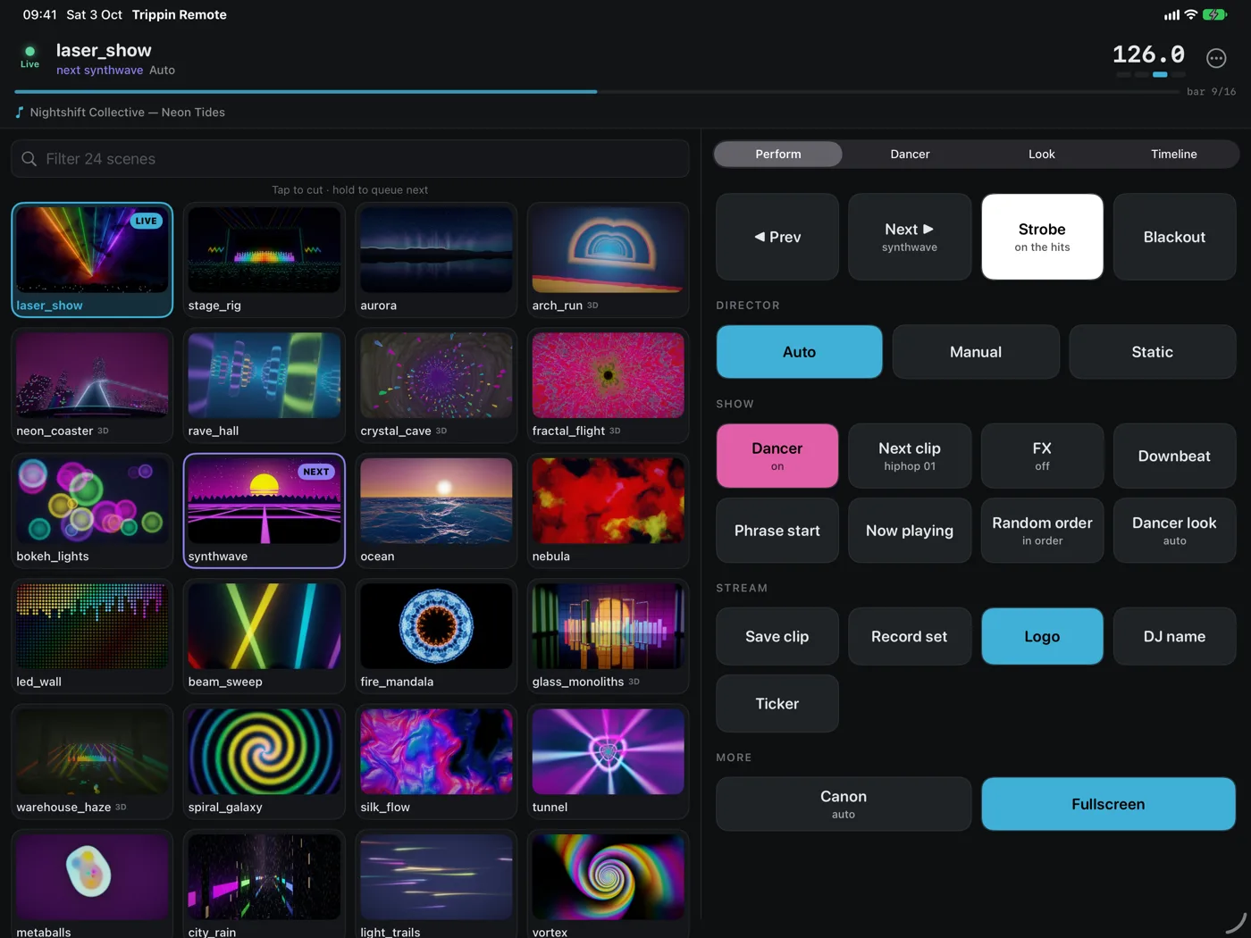The width and height of the screenshot is (1251, 938).
Task: Toggle Strobe on the hits
Action: [x=1042, y=237]
